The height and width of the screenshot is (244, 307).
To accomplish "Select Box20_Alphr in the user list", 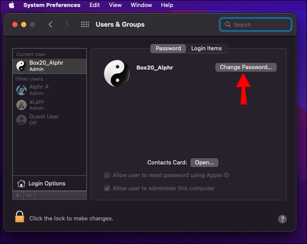I will coord(50,66).
